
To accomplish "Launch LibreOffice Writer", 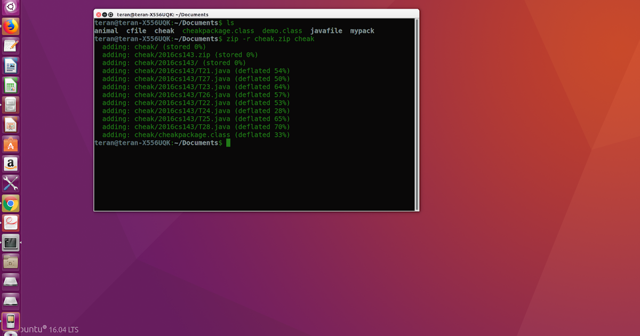I will (11, 65).
